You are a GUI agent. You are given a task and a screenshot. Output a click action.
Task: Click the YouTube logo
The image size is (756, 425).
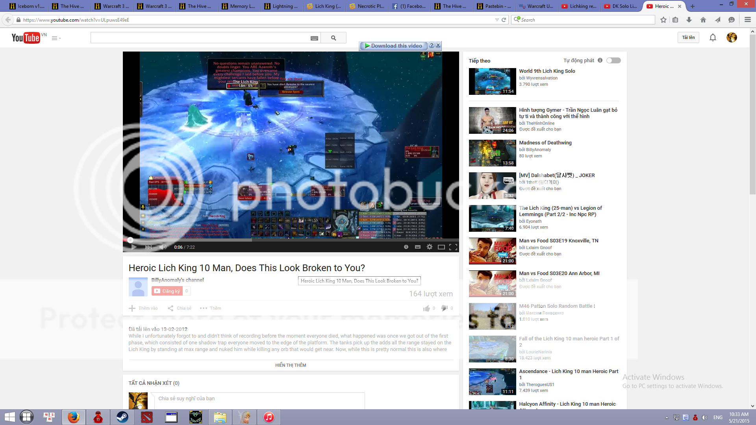click(26, 38)
